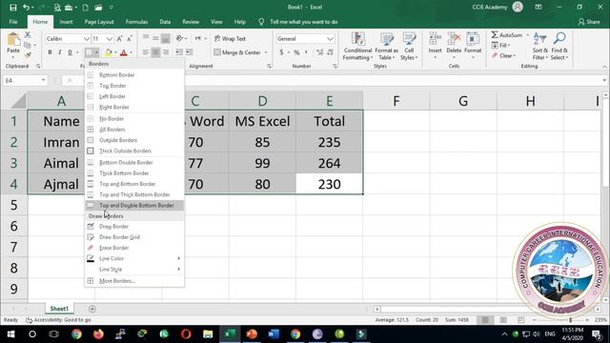Open Conditional Formatting
The height and width of the screenshot is (343, 610).
[358, 47]
